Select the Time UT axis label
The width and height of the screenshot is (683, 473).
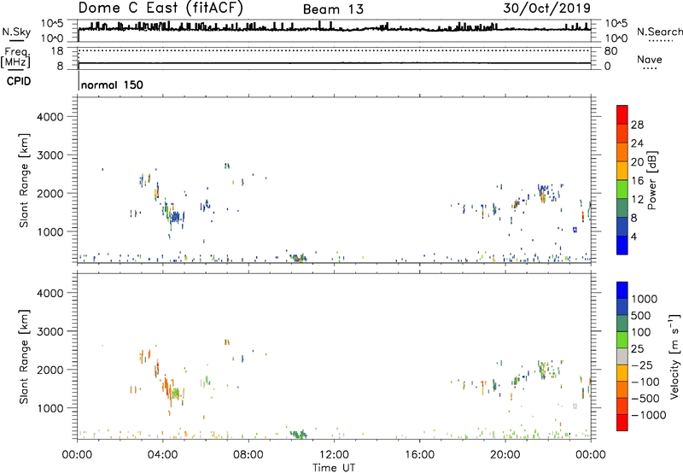pyautogui.click(x=334, y=468)
